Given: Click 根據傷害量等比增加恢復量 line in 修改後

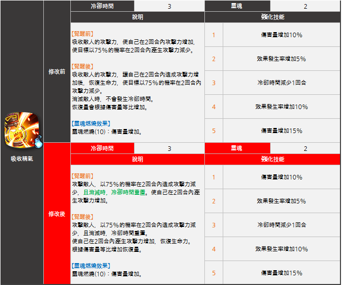Looking at the screenshot, I should click(x=107, y=249).
